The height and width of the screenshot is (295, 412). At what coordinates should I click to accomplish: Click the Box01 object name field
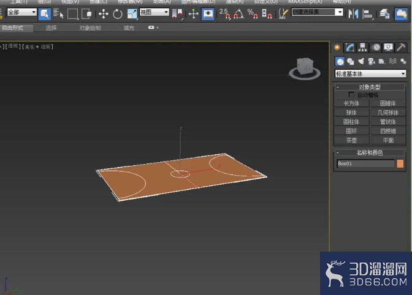(x=365, y=163)
